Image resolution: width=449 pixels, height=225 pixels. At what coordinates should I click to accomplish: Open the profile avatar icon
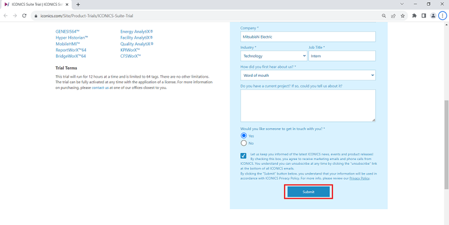433,16
